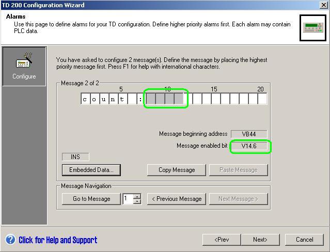Click the message cell containing 'u'

click(104, 99)
